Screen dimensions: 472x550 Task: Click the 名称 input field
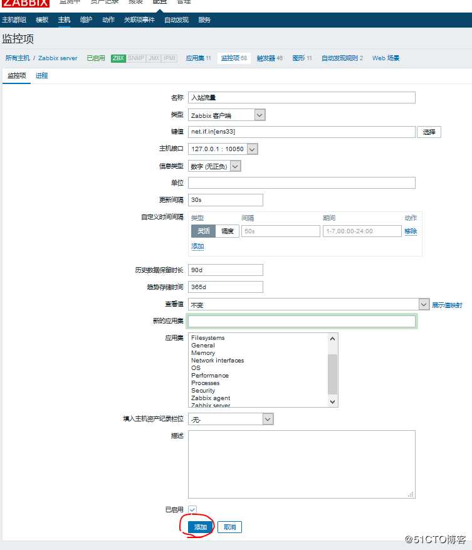point(302,97)
